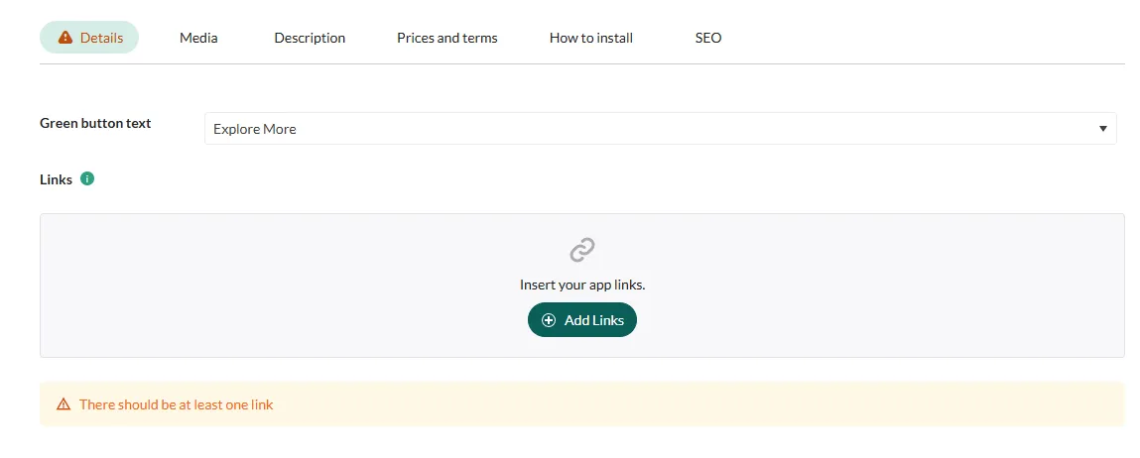Click the warning triangle in the alert
This screenshot has width=1140, height=458.
(63, 404)
